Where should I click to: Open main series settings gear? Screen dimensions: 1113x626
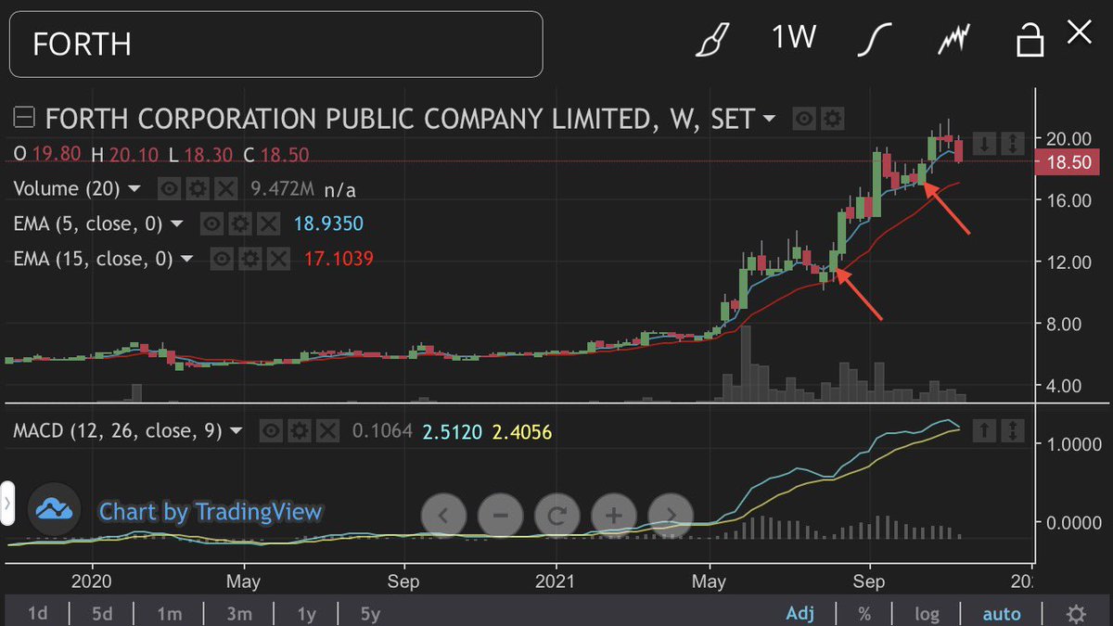pos(832,119)
